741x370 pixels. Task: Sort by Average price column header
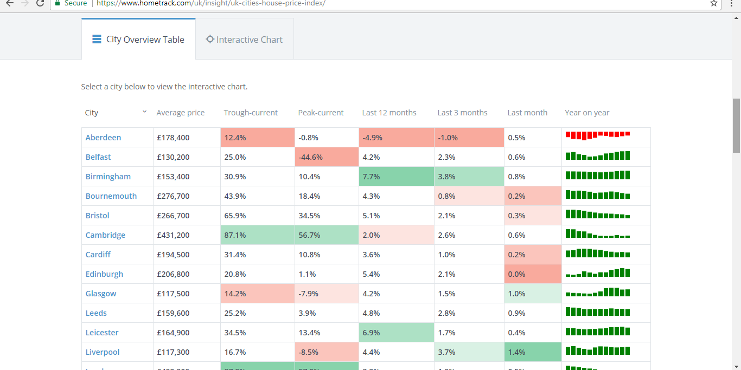(x=181, y=113)
